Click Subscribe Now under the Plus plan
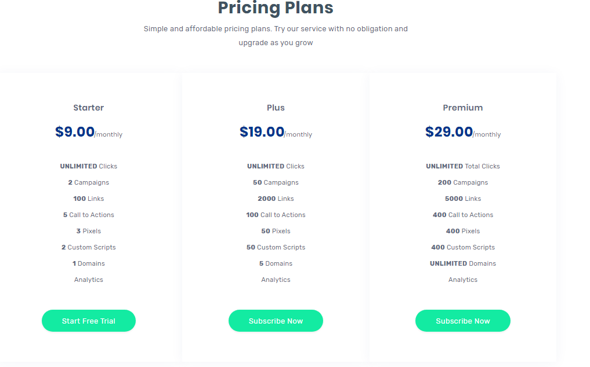The image size is (590, 367). [276, 321]
